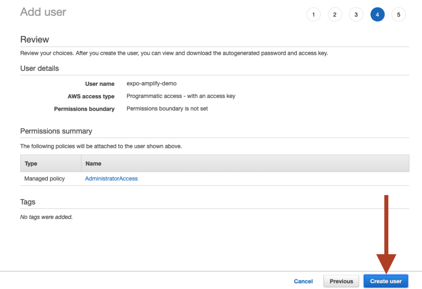Click 'Permissions boundary is not set' text
Viewport: 422px width, 289px height.
[x=167, y=109]
